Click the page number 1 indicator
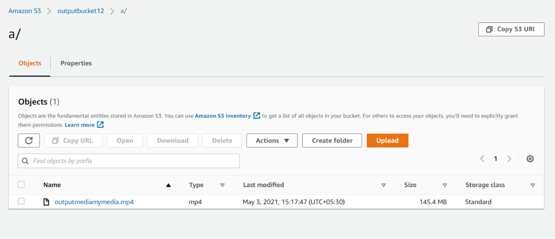 [x=496, y=159]
